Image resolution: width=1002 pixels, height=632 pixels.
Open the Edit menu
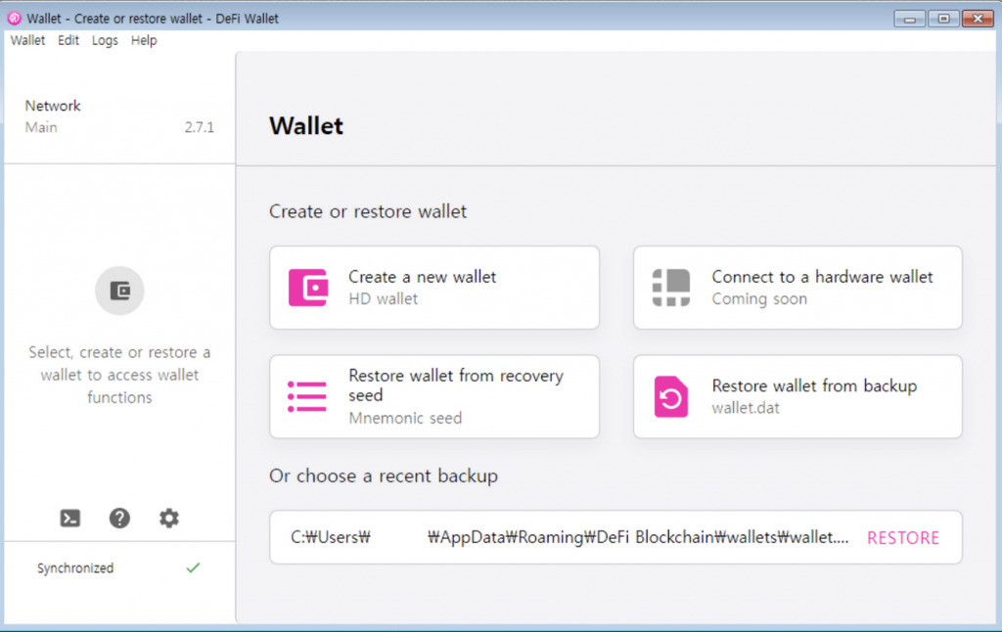click(x=67, y=40)
